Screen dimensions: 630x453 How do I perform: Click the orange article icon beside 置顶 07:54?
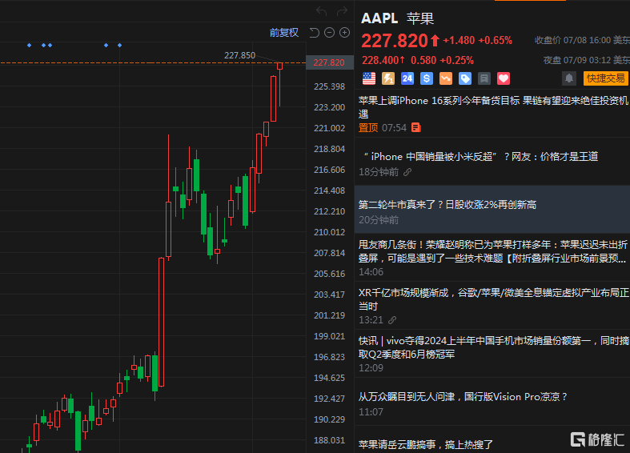pyautogui.click(x=416, y=128)
